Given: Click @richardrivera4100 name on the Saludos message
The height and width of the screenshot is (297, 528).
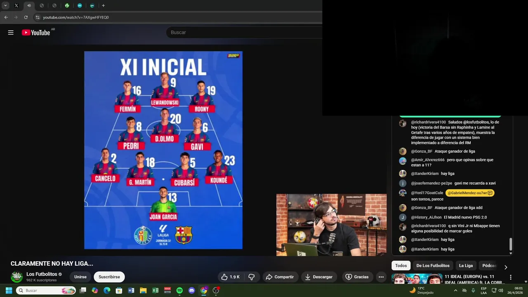Looking at the screenshot, I should (x=428, y=122).
